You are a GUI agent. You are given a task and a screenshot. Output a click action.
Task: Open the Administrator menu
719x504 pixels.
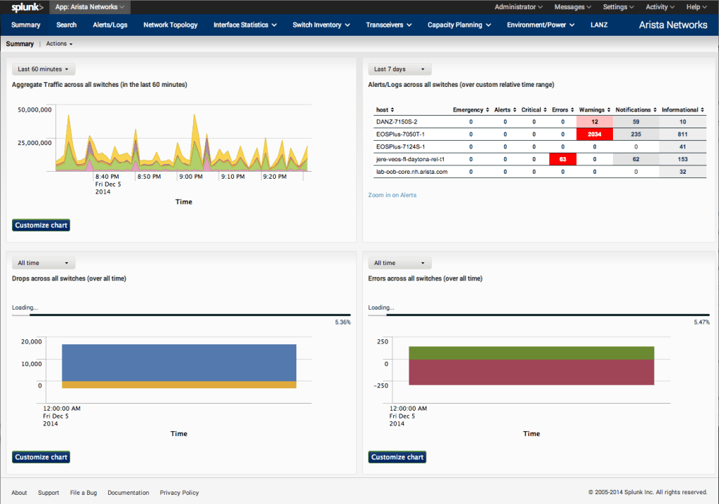pyautogui.click(x=519, y=7)
